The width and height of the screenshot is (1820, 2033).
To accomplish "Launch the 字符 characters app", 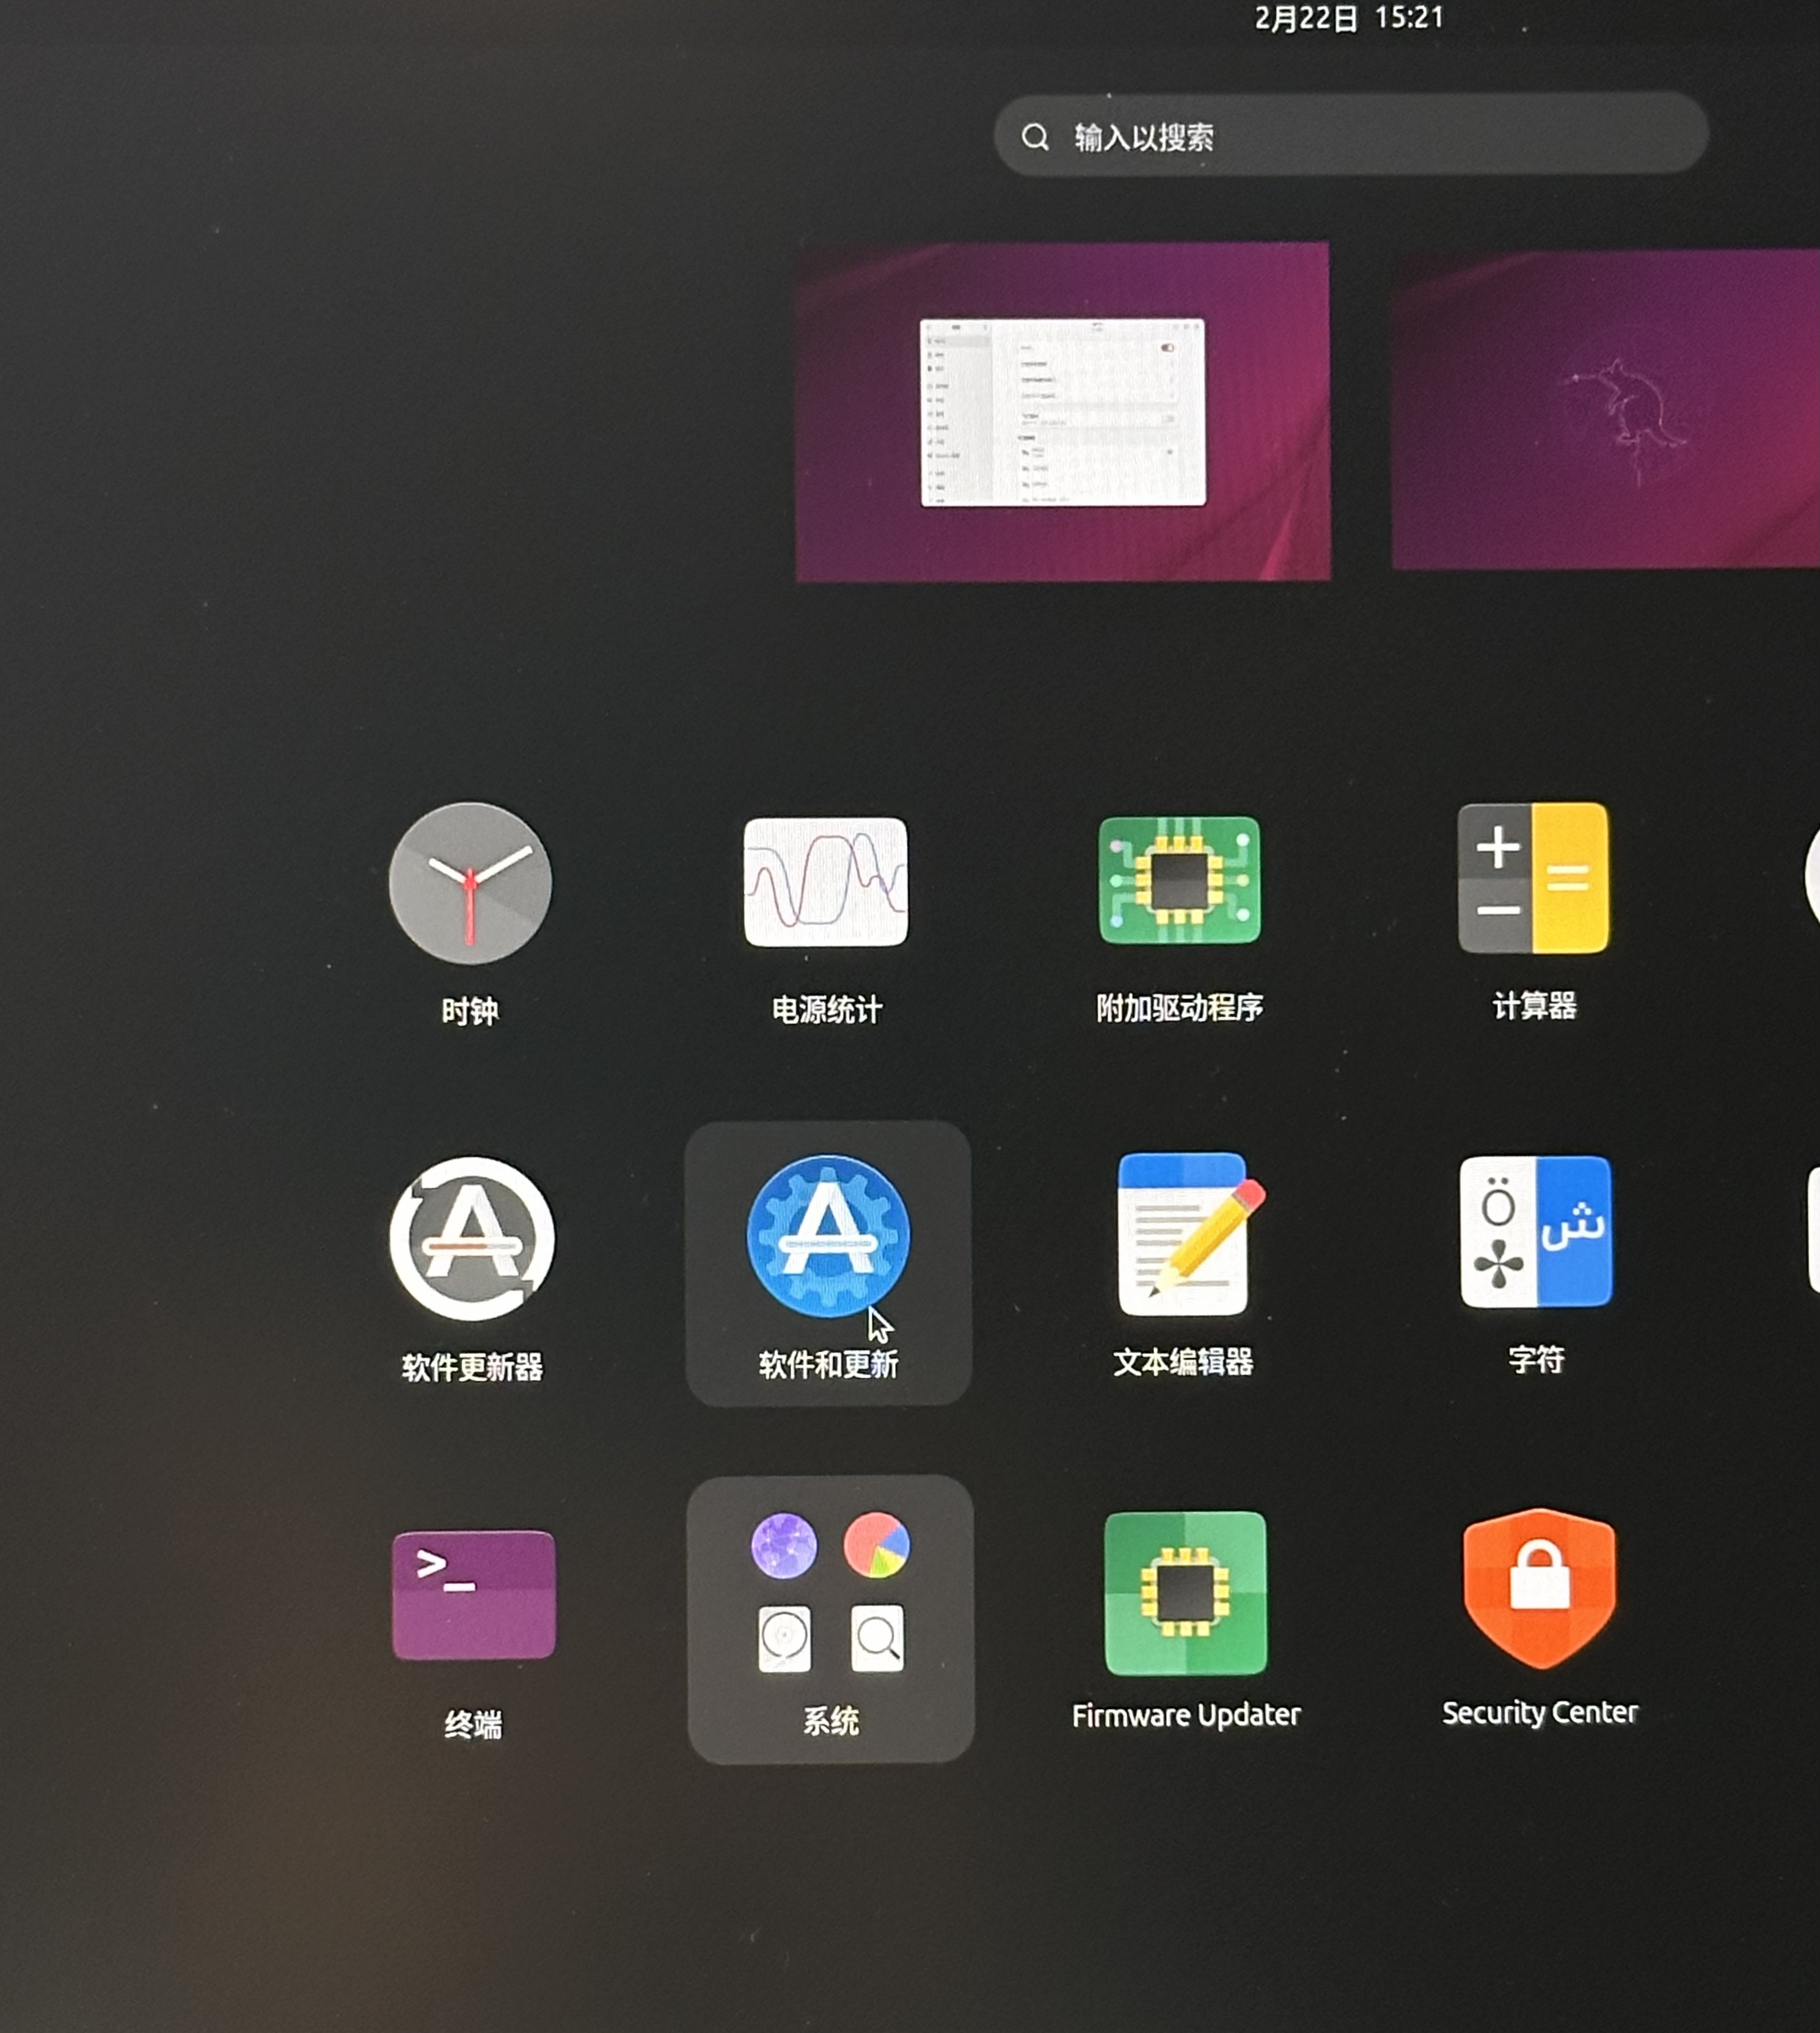I will tap(1536, 1231).
